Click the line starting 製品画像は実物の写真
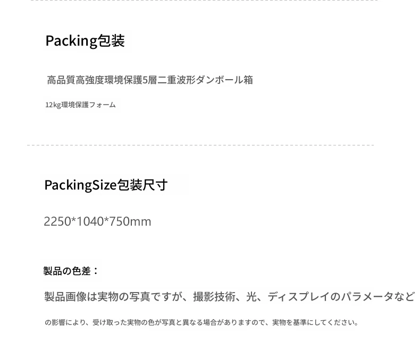This screenshot has width=420, height=343. pyautogui.click(x=229, y=296)
